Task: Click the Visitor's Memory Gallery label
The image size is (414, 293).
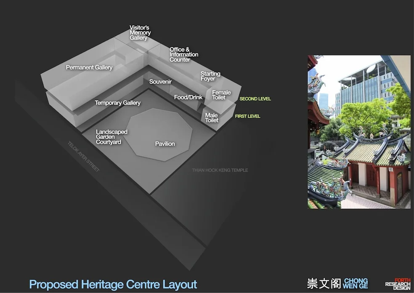Action: (x=140, y=33)
